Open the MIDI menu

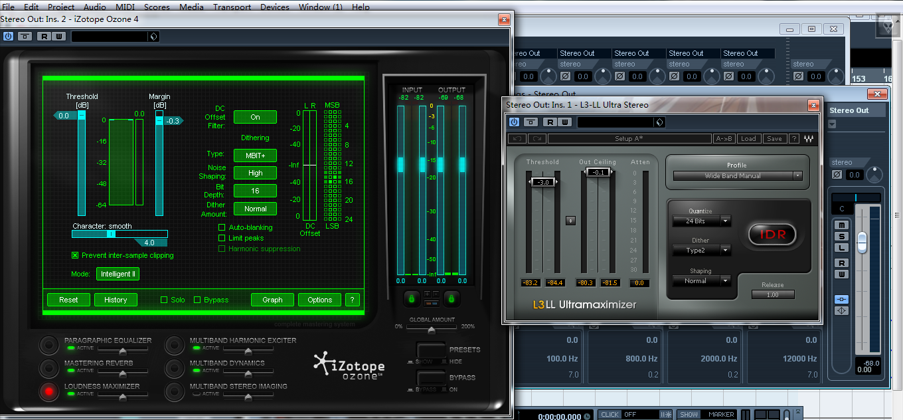coord(125,7)
